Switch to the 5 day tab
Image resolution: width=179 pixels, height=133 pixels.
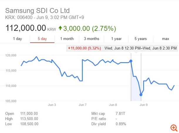point(42,39)
